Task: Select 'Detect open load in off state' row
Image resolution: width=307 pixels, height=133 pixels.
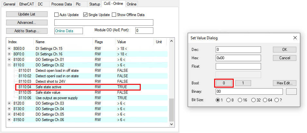Action: tap(90, 71)
